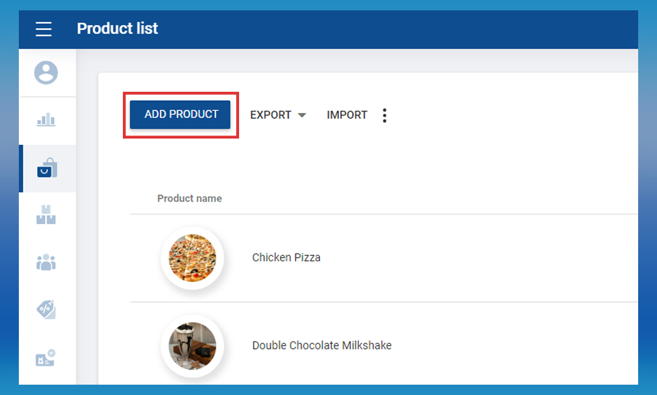Click the ADD PRODUCT button
This screenshot has width=657, height=395.
coord(181,114)
